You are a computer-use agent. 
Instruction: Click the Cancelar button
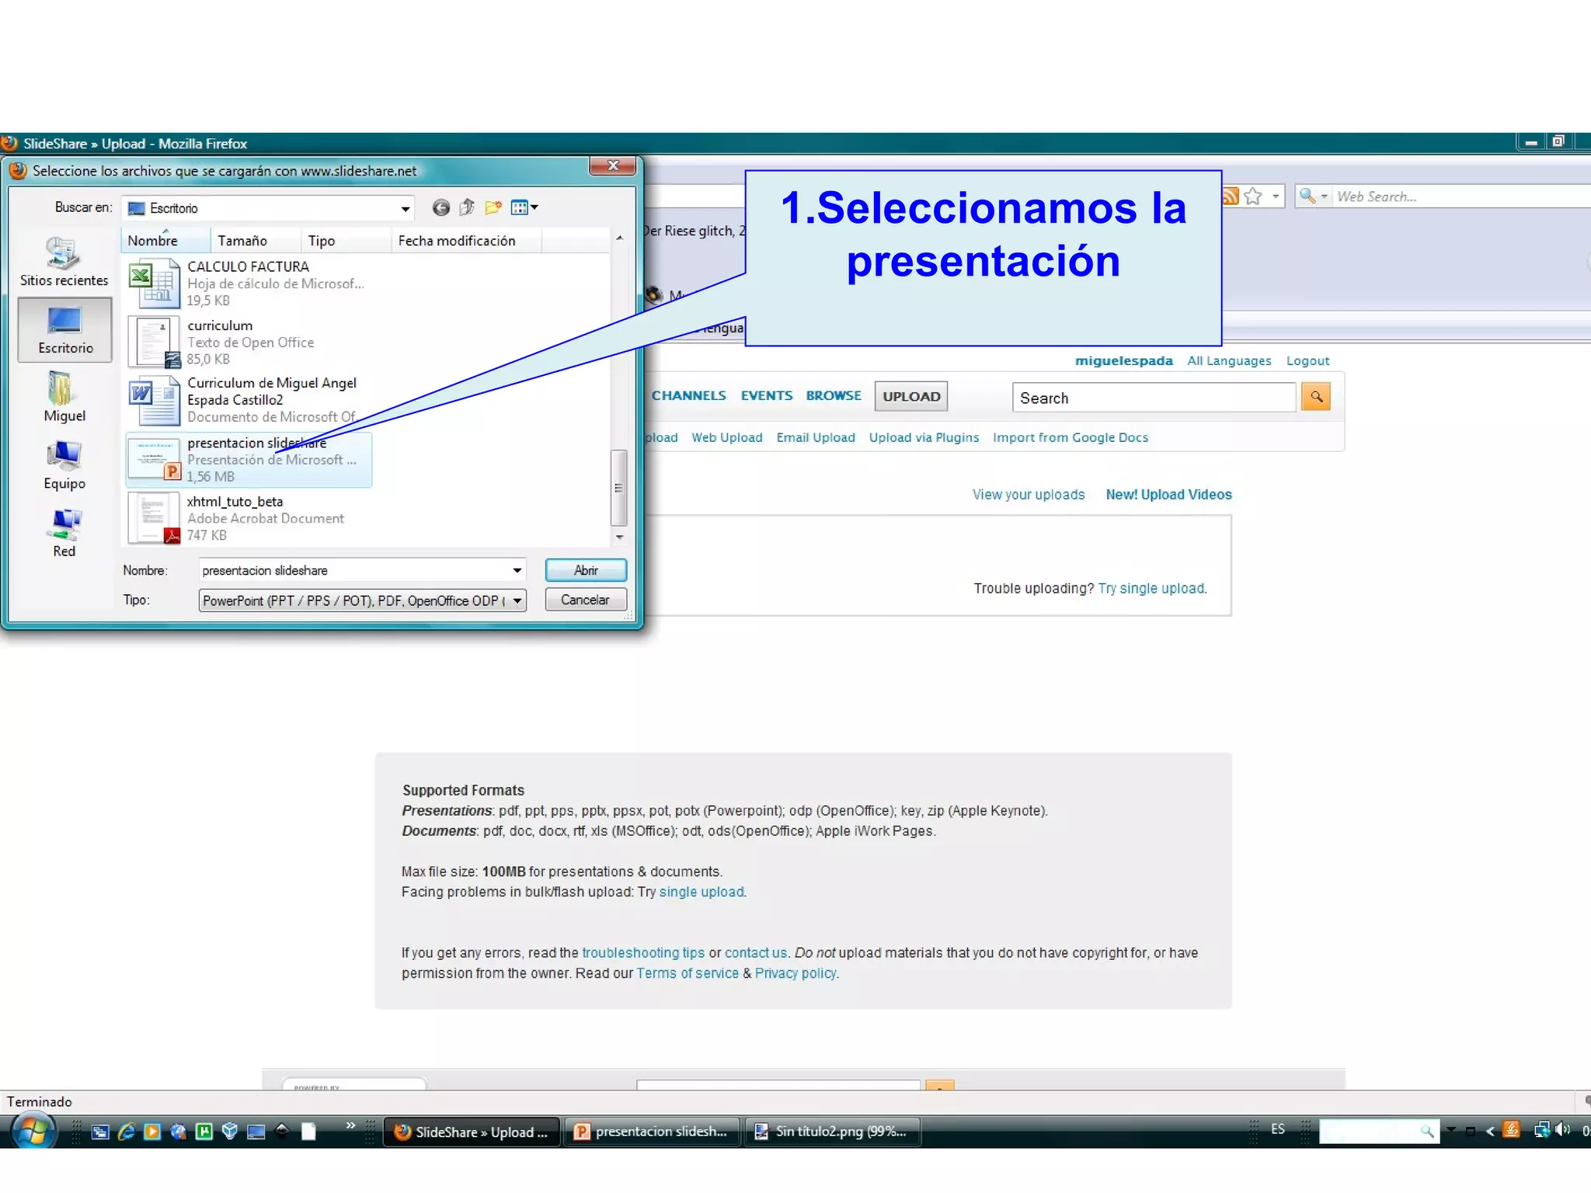click(586, 600)
